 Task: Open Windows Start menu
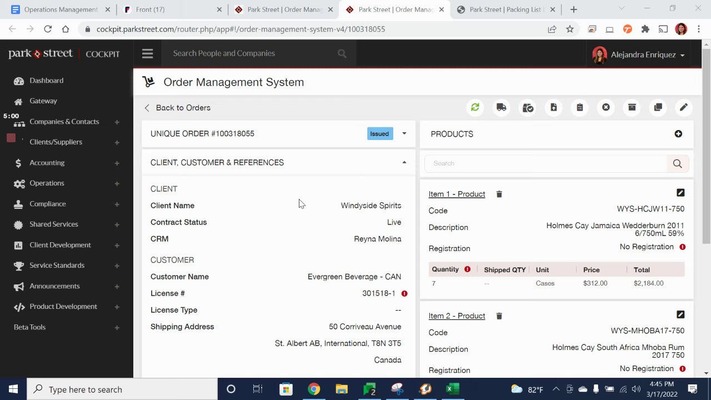(x=13, y=389)
